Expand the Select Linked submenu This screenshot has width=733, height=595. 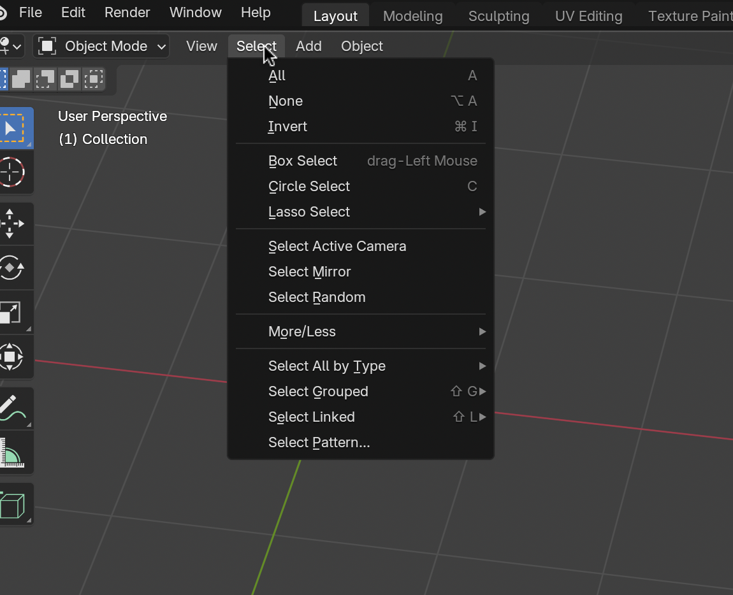tap(361, 417)
